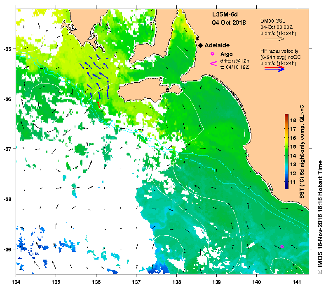326x288 pixels.
Task: Click the SST color bar scale
Action: tap(286, 151)
